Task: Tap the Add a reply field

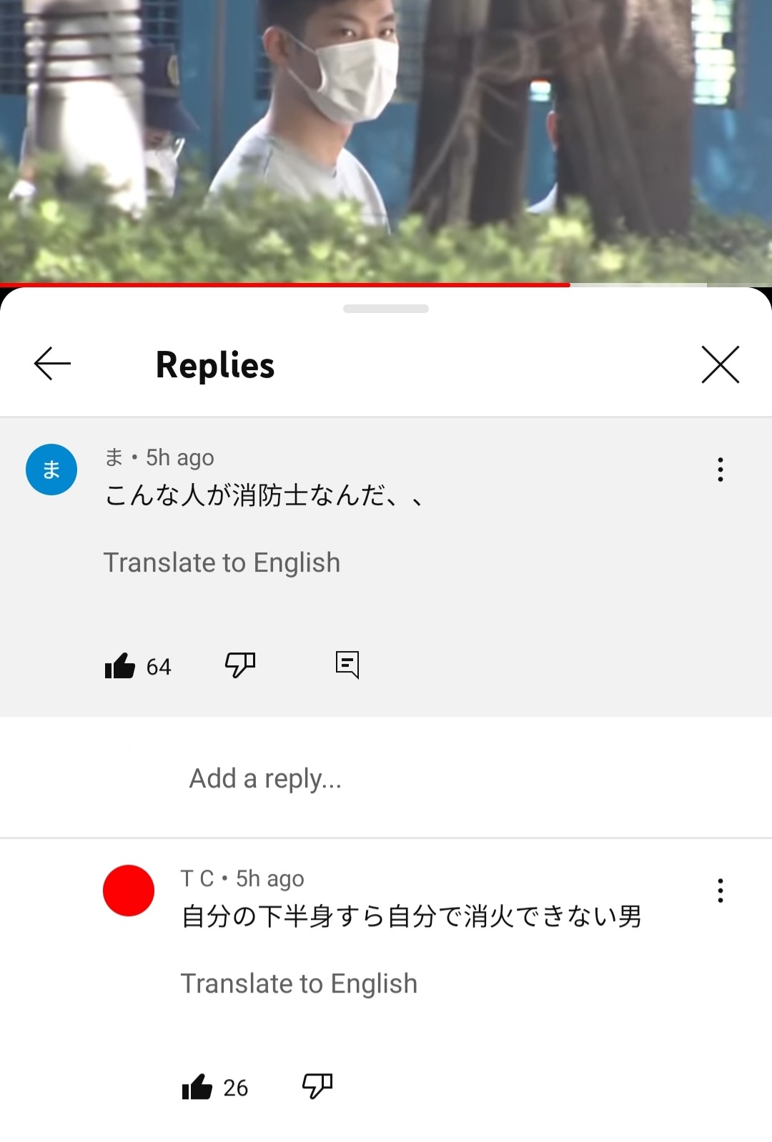Action: click(x=386, y=778)
